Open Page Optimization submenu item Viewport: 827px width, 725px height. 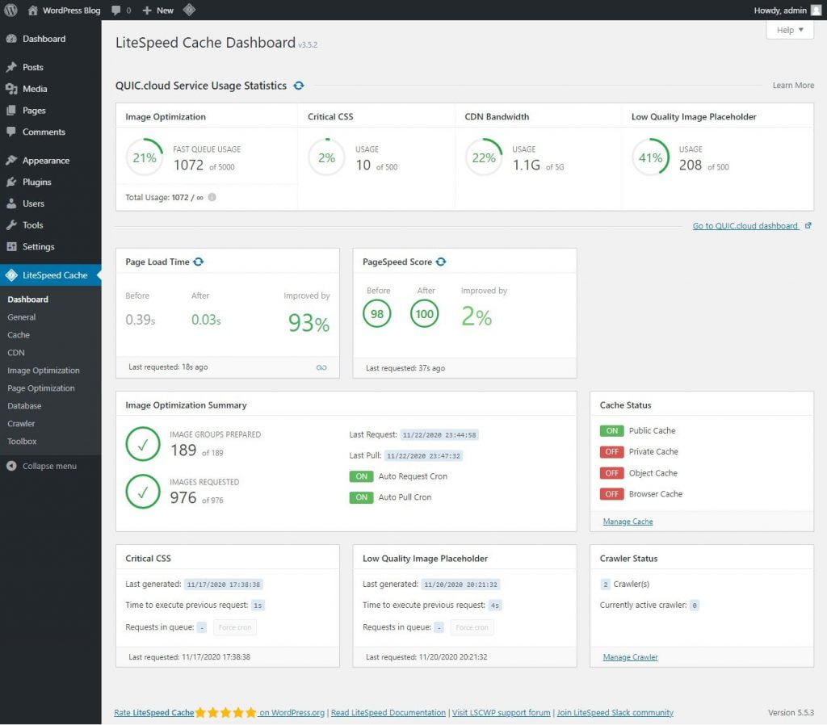41,388
